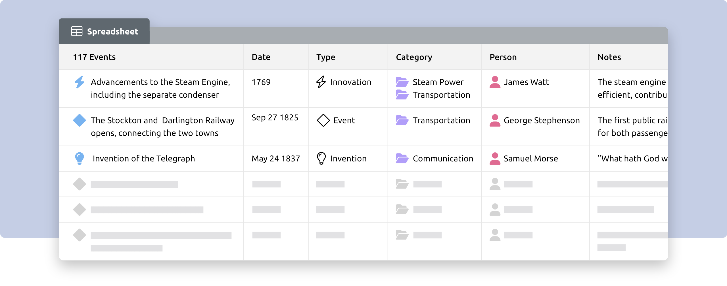Open the George Stephenson person link
This screenshot has height=286, width=727.
542,120
